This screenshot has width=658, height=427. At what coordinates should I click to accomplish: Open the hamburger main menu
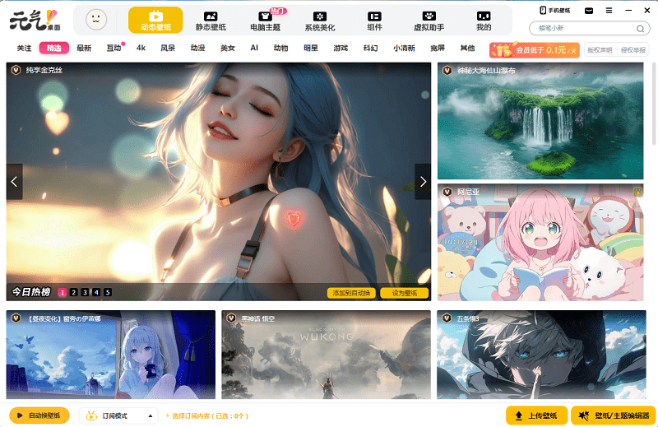point(609,10)
